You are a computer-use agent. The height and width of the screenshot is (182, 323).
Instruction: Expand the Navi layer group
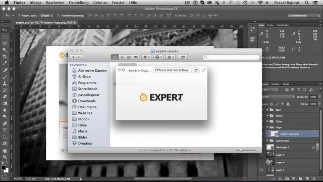(267, 110)
